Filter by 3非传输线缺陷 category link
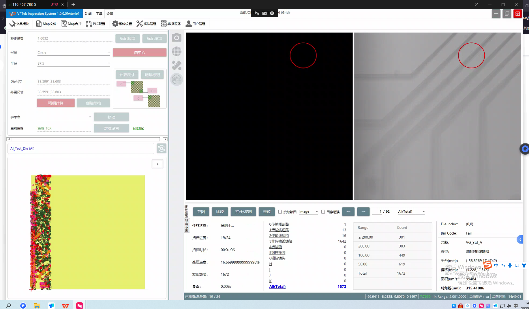529x309 pixels. [x=281, y=241]
